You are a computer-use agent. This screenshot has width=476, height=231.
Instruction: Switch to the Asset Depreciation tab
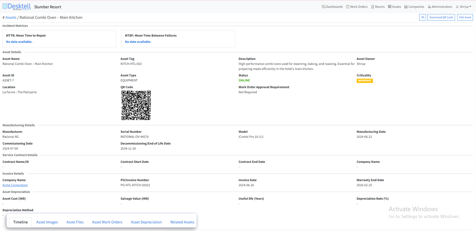pos(146,222)
